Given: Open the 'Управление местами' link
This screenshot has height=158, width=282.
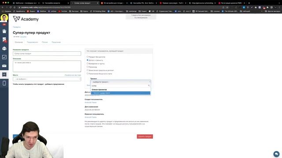Looking at the screenshot, I should point(73,75).
